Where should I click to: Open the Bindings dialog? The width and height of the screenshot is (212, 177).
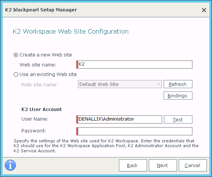[x=178, y=96]
